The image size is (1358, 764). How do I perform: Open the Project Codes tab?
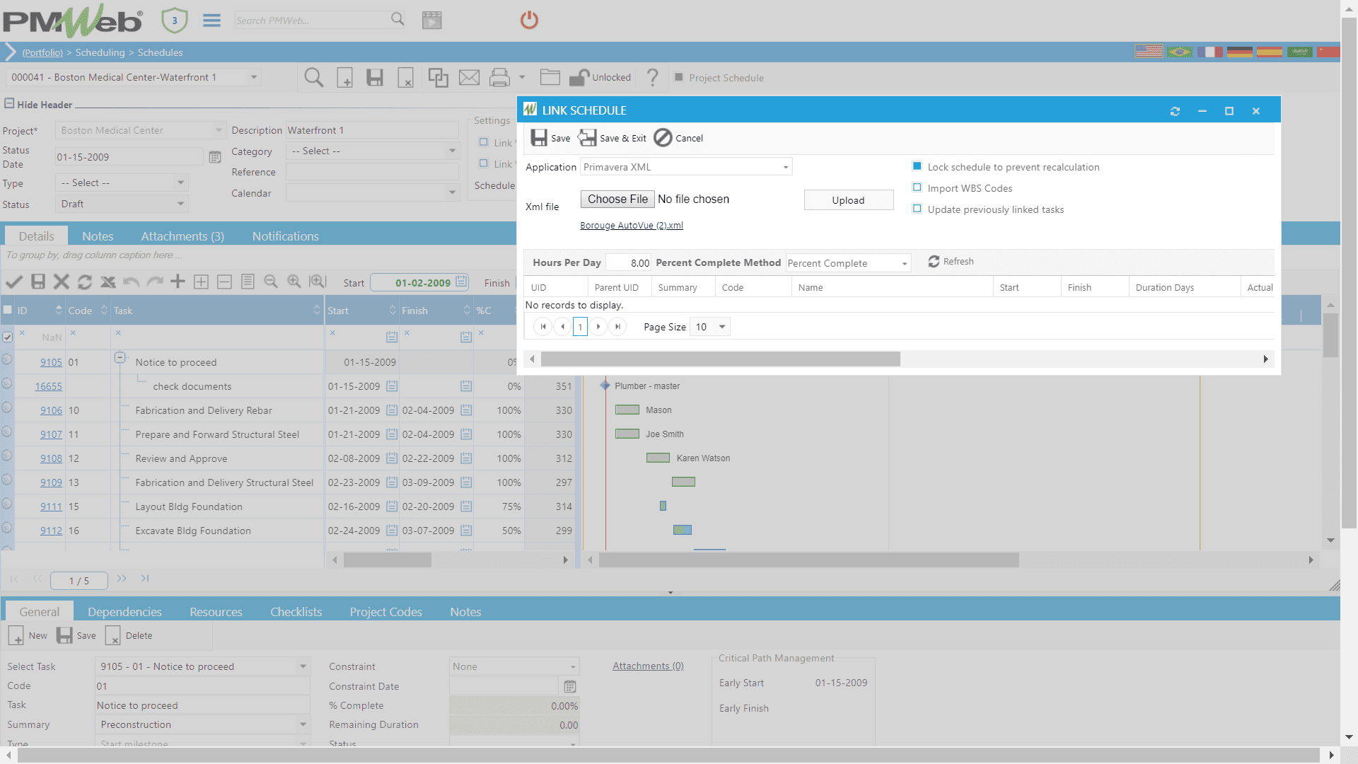[385, 612]
